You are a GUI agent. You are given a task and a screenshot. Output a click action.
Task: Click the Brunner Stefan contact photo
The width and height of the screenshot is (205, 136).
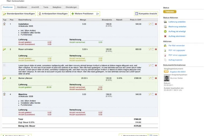point(167,78)
